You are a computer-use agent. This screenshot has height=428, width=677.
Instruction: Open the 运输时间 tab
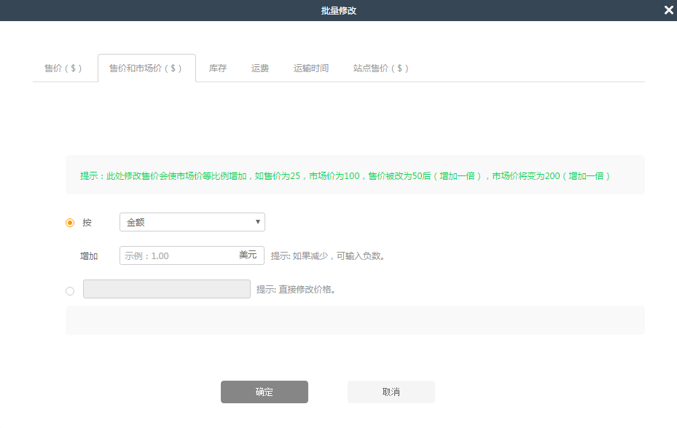(311, 68)
